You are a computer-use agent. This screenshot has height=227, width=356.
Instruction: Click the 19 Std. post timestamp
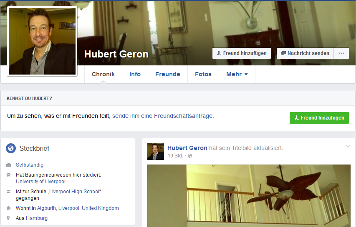(x=175, y=156)
